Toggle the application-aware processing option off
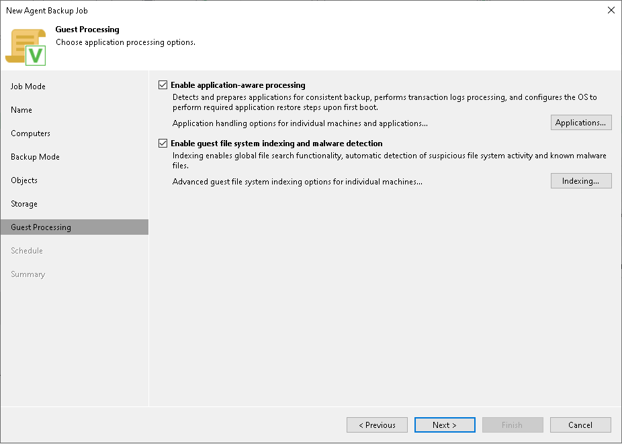The height and width of the screenshot is (444, 622). point(163,85)
